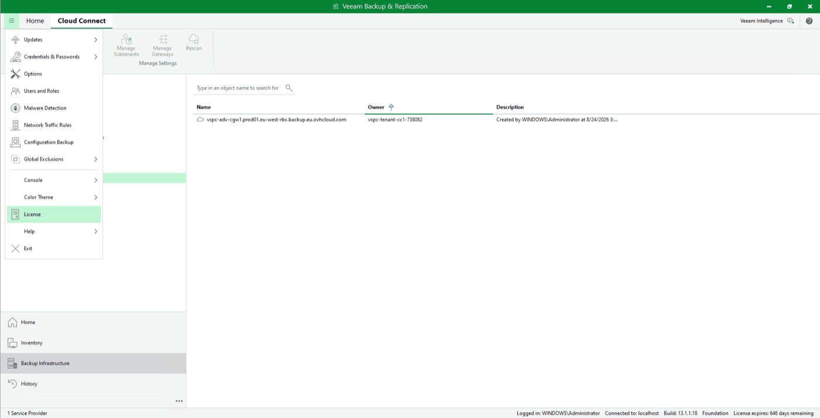The width and height of the screenshot is (820, 418).
Task: Switch to the Cloud Connect tab
Action: point(82,20)
